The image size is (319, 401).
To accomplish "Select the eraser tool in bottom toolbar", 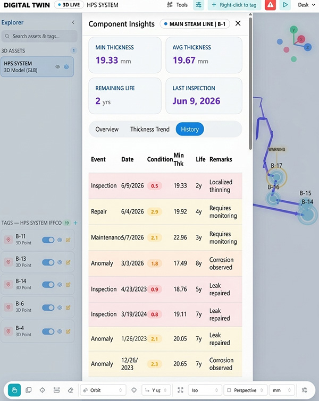I will 70,390.
